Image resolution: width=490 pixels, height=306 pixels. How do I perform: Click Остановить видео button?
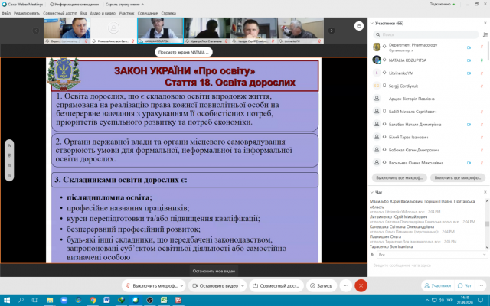click(215, 285)
